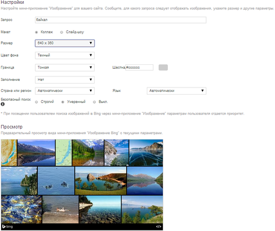Image resolution: width=275 pixels, height=231 pixels.
Task: Click the gray border color swatch
Action: (163, 68)
